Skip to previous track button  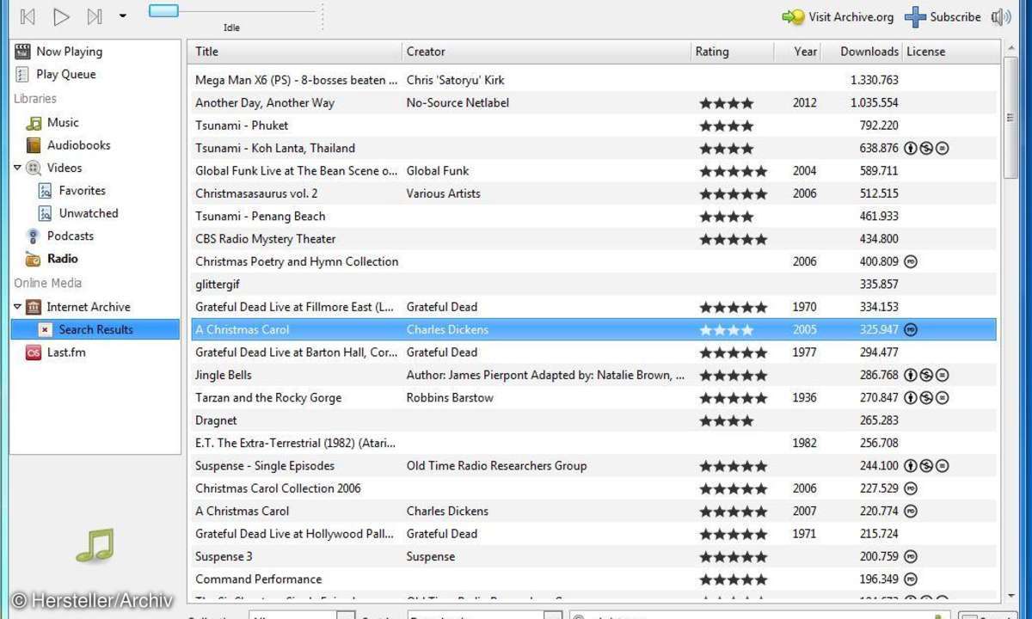coord(28,16)
